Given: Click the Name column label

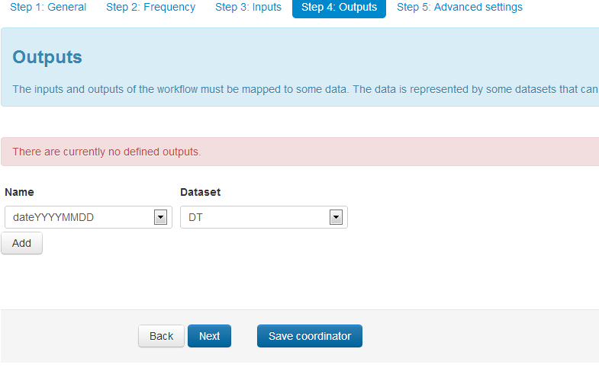Looking at the screenshot, I should click(19, 193).
